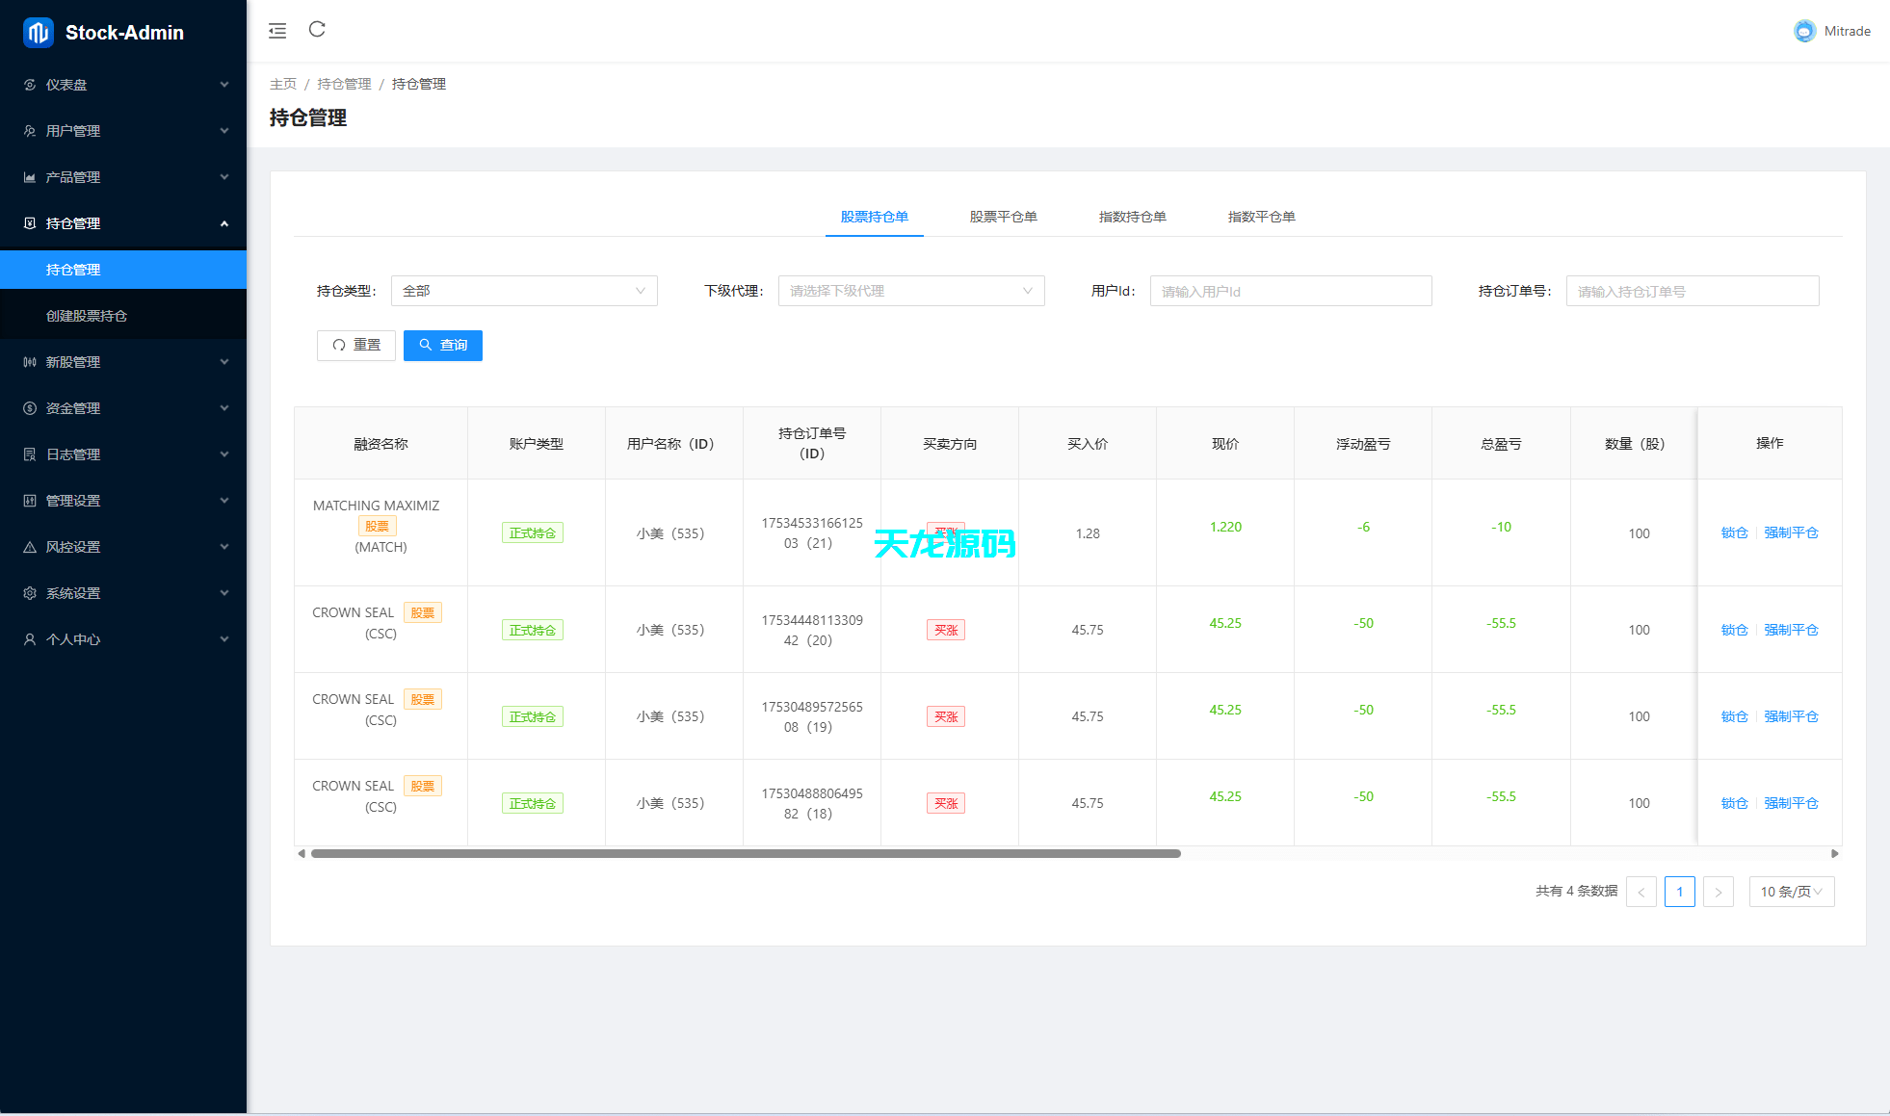Click the 系统设置 gear sidebar icon
The image size is (1890, 1116).
click(x=30, y=593)
